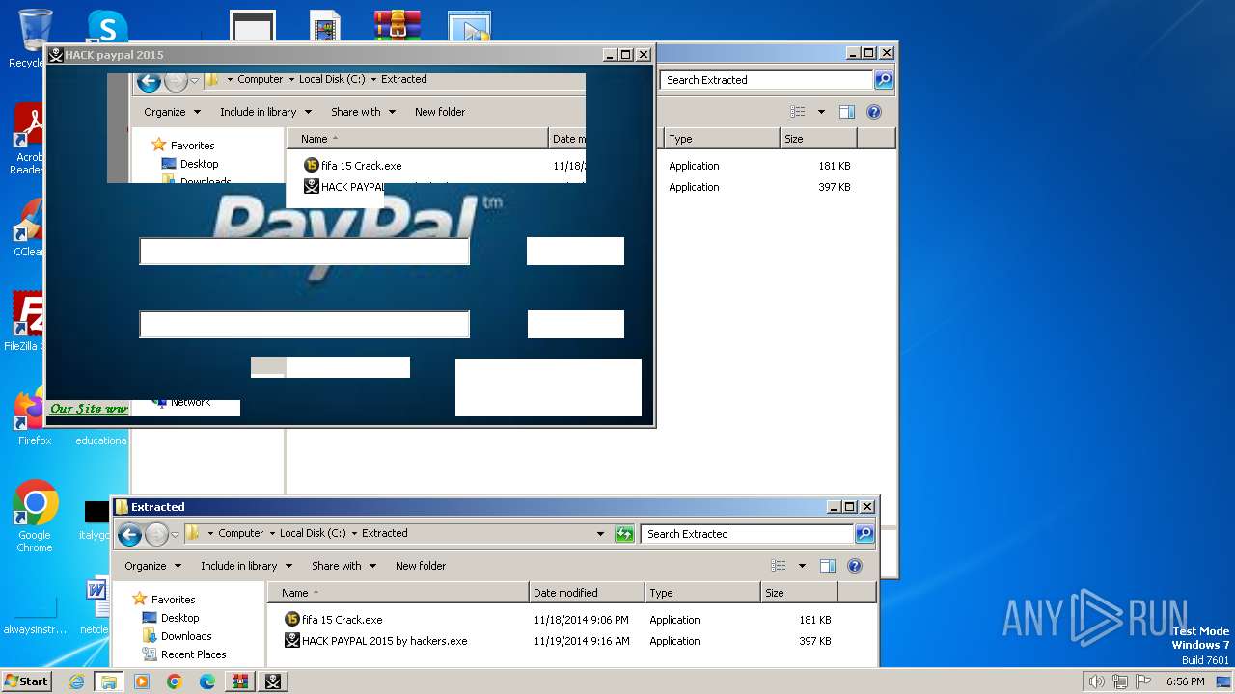Image resolution: width=1235 pixels, height=694 pixels.
Task: Change view icon in front Extracted window
Action: click(x=778, y=566)
